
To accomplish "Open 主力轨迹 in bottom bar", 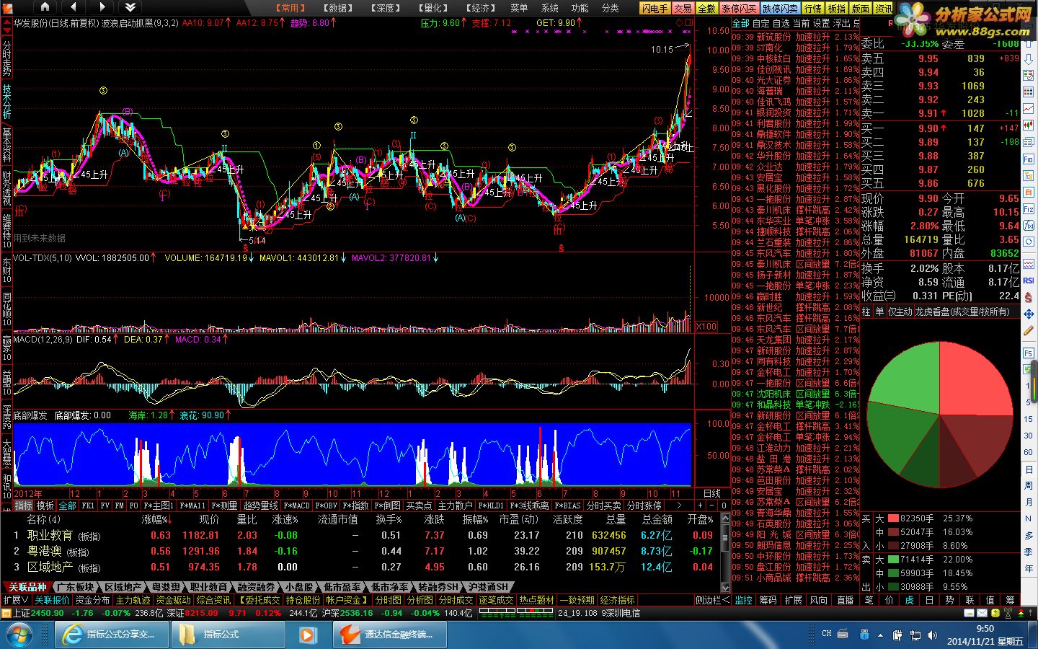I will coord(134,600).
